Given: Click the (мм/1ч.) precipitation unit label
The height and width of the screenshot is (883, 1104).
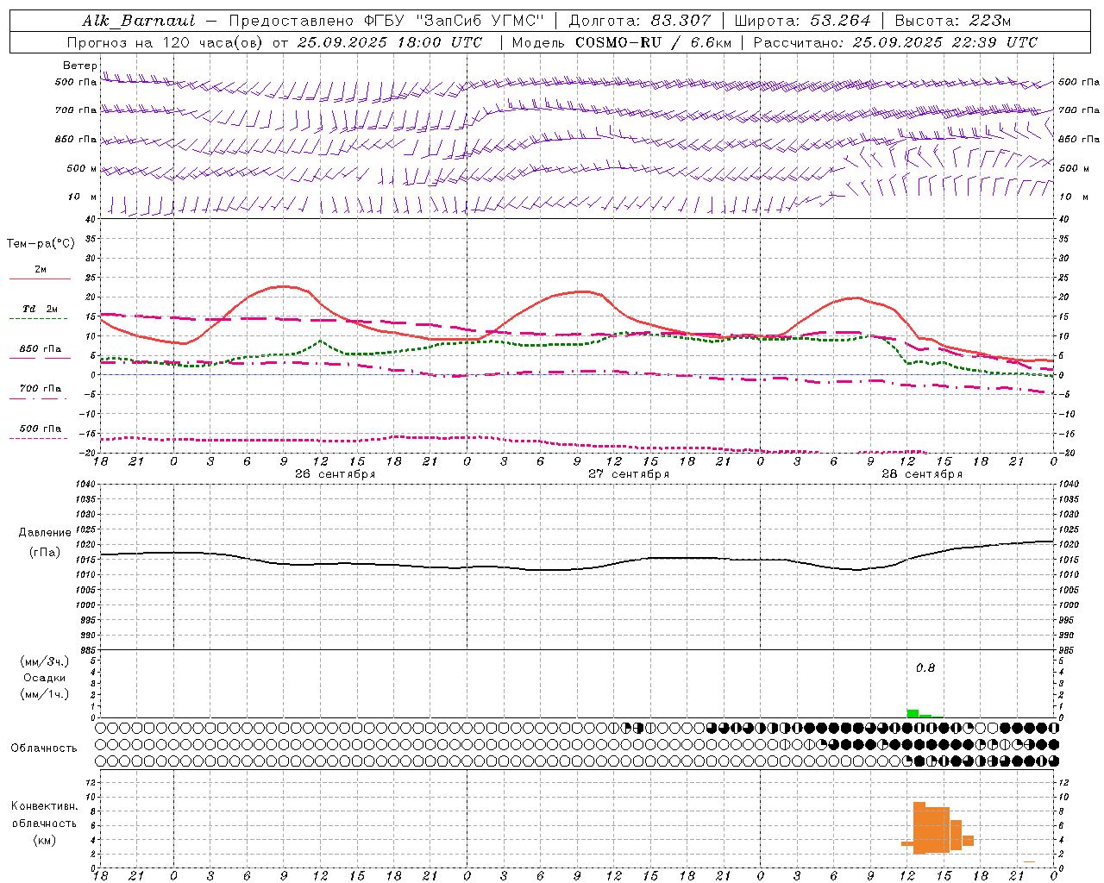Looking at the screenshot, I should (45, 694).
